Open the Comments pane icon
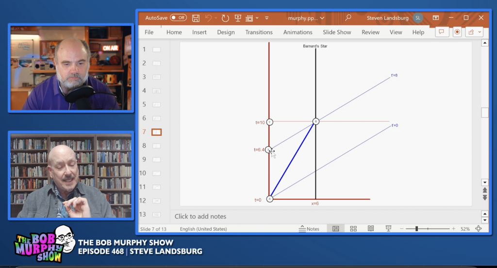Screen dimensions: 497x268 [x=441, y=32]
